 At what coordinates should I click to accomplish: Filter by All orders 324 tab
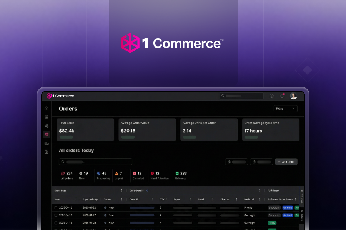[67, 176]
